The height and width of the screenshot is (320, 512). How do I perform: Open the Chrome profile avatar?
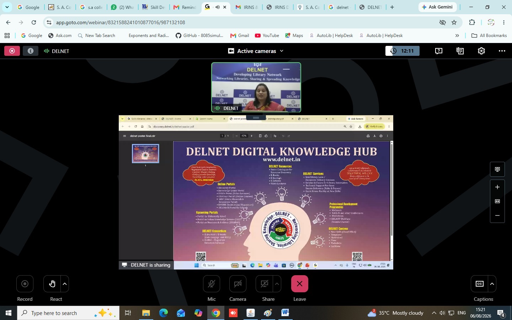tap(491, 22)
